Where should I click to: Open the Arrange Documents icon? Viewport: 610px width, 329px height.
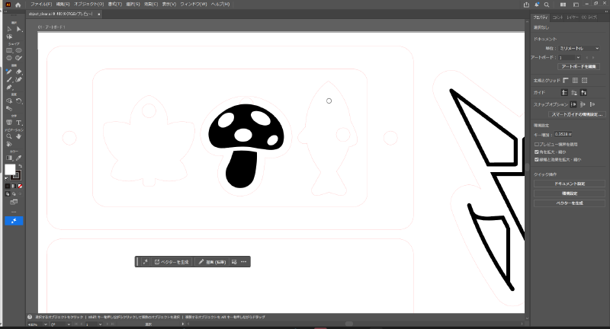click(563, 5)
